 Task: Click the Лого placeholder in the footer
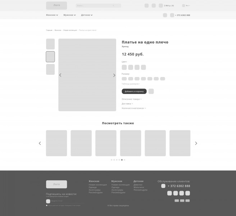[56, 184]
